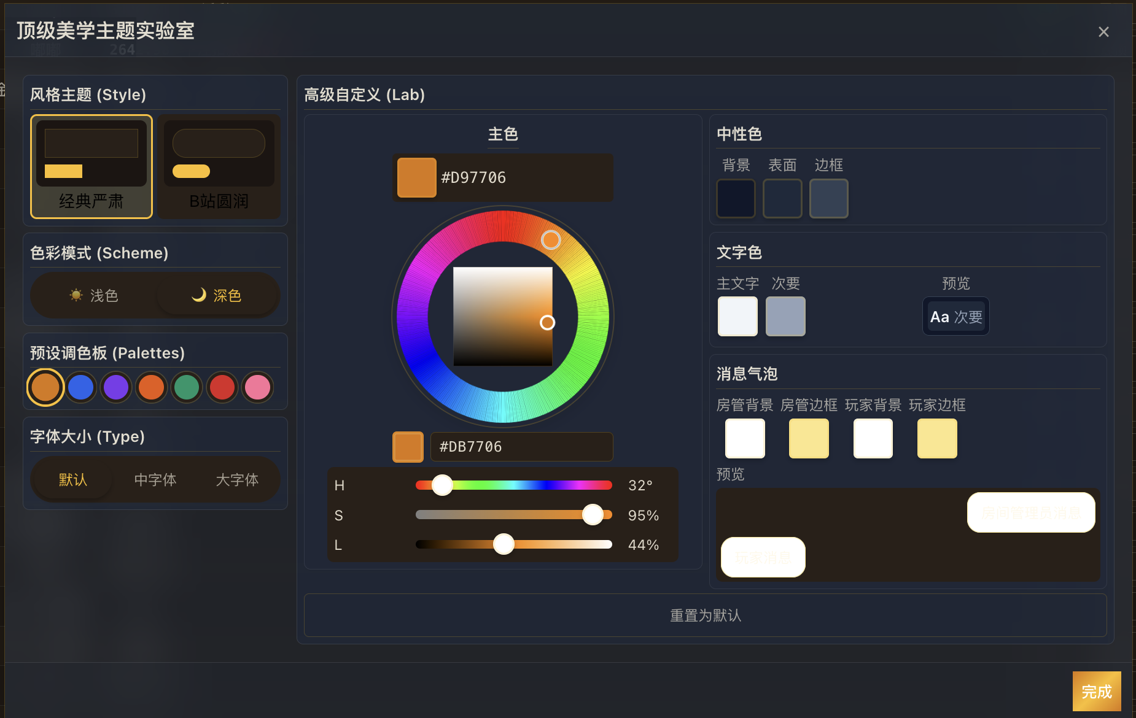Click the primary color swatch beside #D97706

[x=417, y=177]
